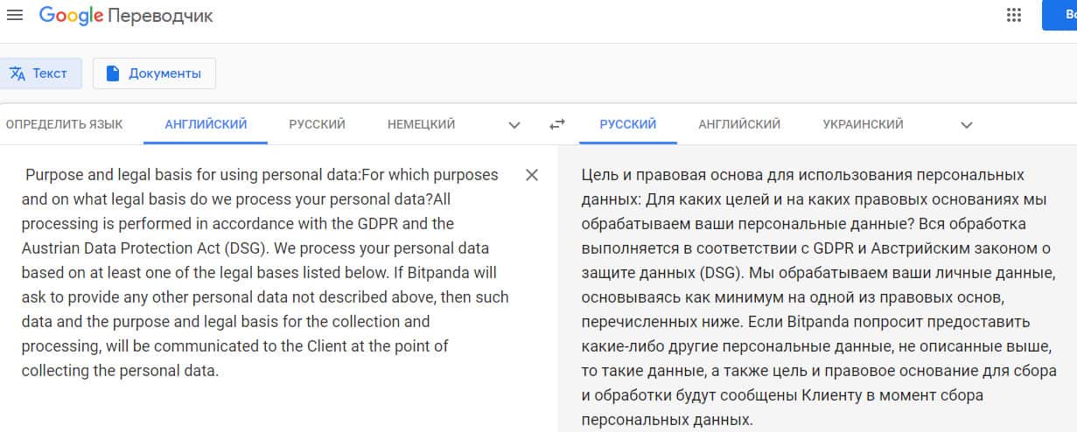Click the translate icon on Текст button

coord(17,73)
